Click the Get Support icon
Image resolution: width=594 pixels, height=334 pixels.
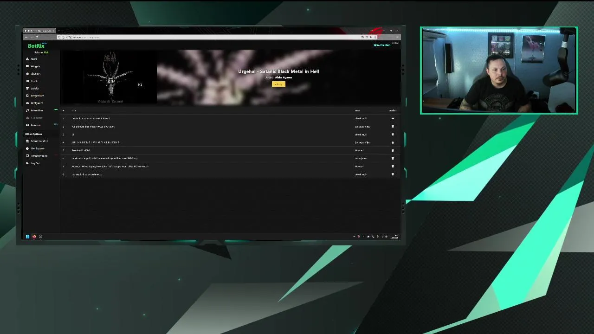(27, 148)
